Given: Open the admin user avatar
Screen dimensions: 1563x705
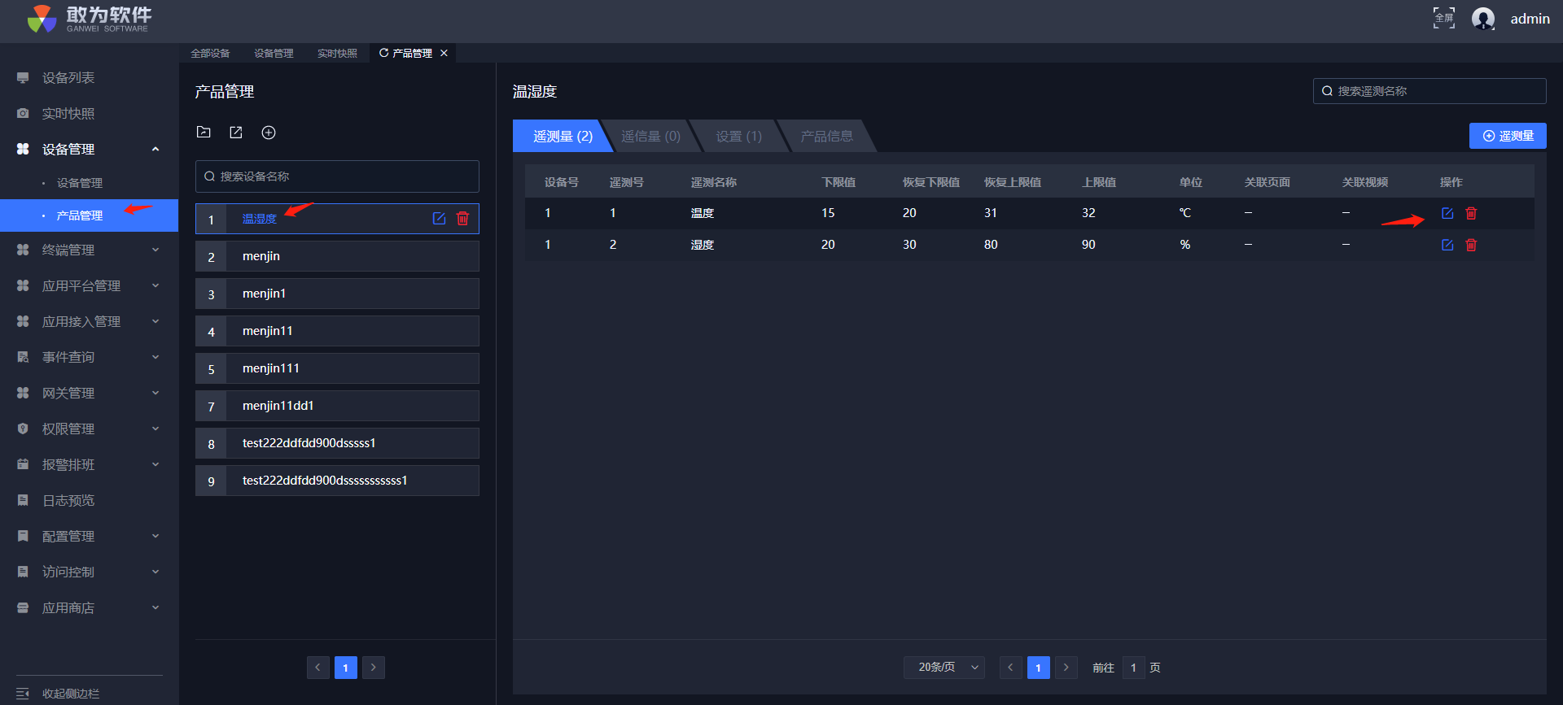Looking at the screenshot, I should tap(1483, 18).
